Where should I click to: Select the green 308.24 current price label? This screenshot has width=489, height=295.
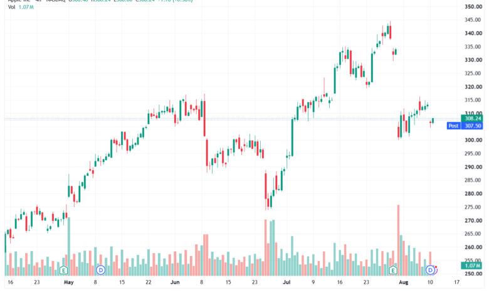coord(472,118)
